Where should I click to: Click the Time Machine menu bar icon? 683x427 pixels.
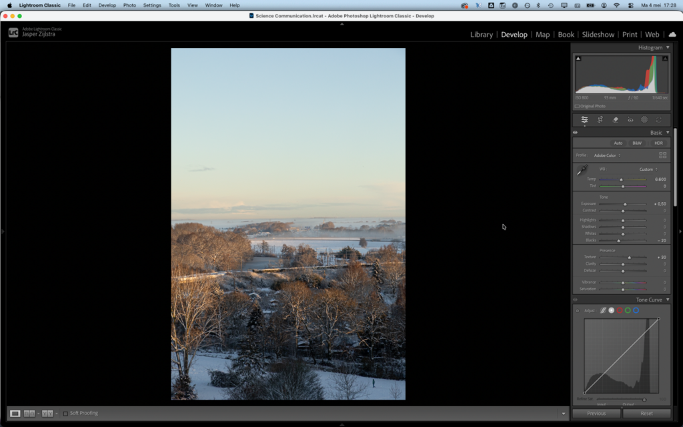pyautogui.click(x=550, y=5)
